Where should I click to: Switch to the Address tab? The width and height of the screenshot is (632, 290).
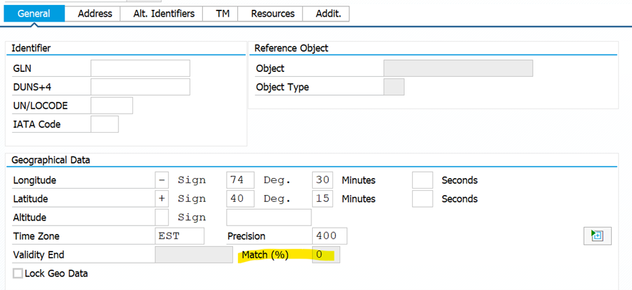94,13
